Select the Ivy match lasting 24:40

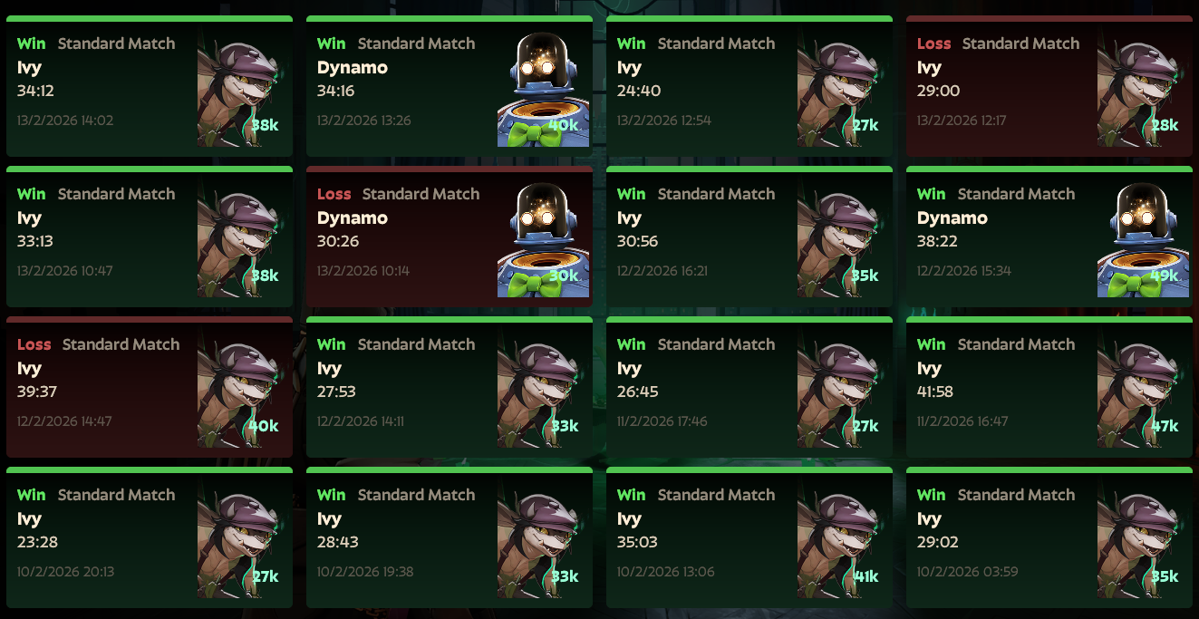(749, 86)
